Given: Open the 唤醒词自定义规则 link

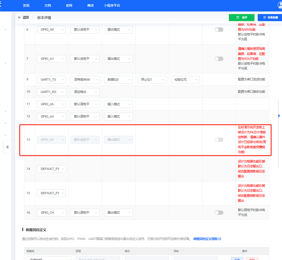Looking at the screenshot, I should pos(205,239).
